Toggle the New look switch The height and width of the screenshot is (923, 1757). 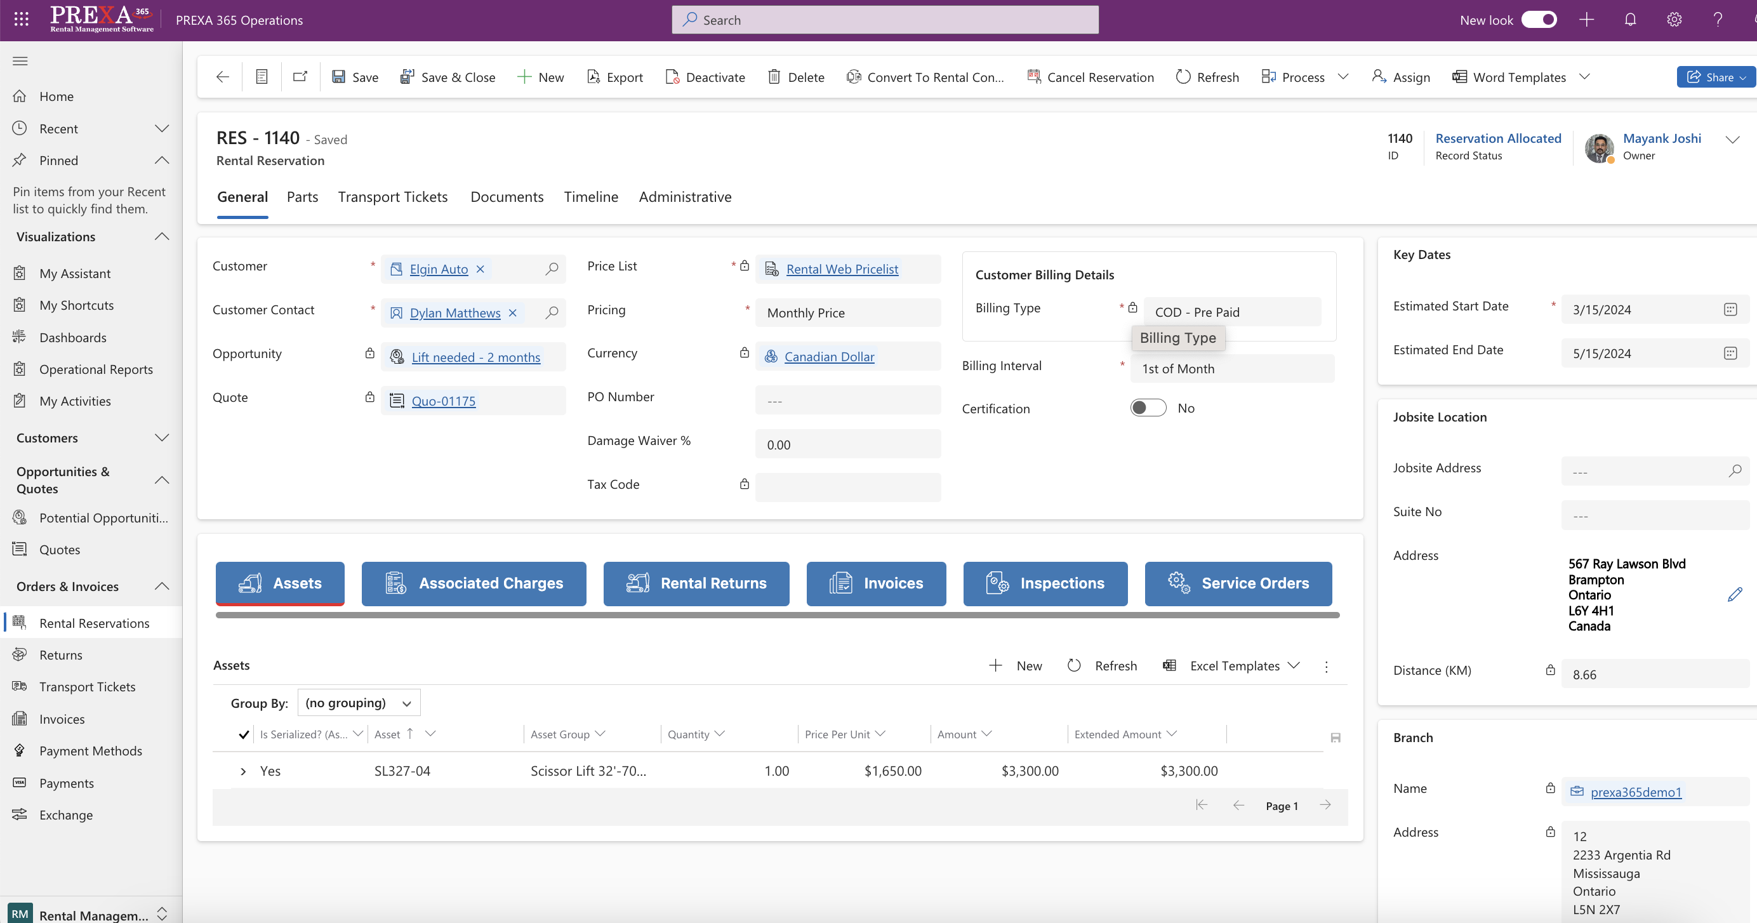[x=1539, y=20]
